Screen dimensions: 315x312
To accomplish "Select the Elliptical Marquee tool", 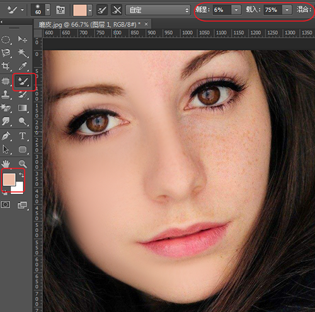I will click(6, 40).
